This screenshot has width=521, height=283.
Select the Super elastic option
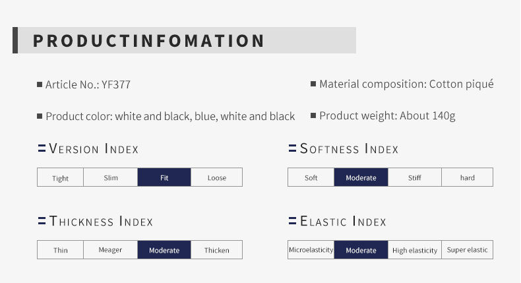(467, 250)
